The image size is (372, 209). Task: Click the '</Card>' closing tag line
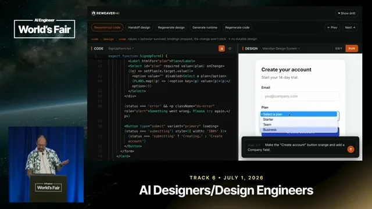pyautogui.click(x=123, y=156)
